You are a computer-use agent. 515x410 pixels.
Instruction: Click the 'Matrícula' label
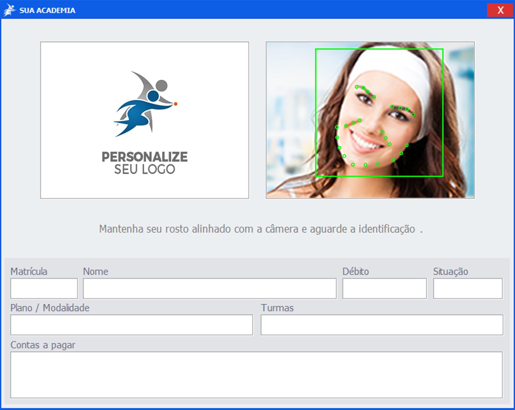[29, 271]
